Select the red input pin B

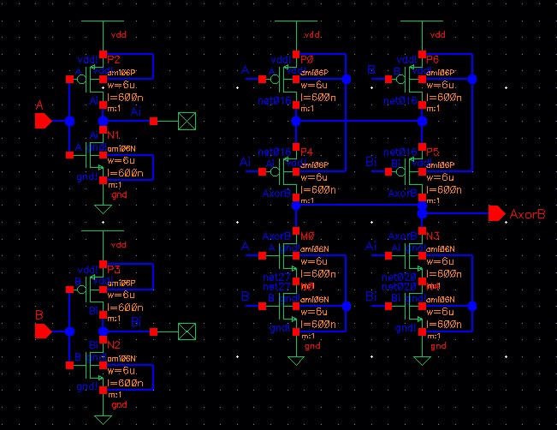pos(43,331)
